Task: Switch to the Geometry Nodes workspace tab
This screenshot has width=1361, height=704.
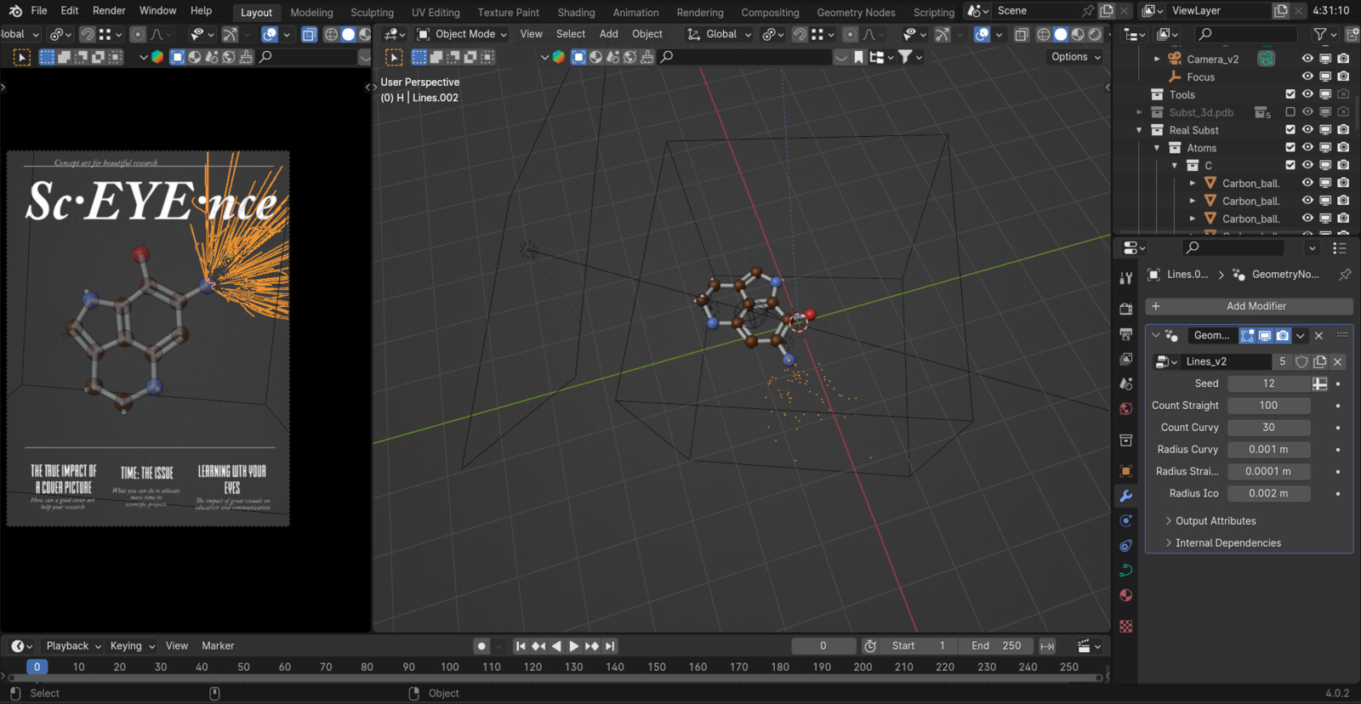Action: pyautogui.click(x=856, y=13)
